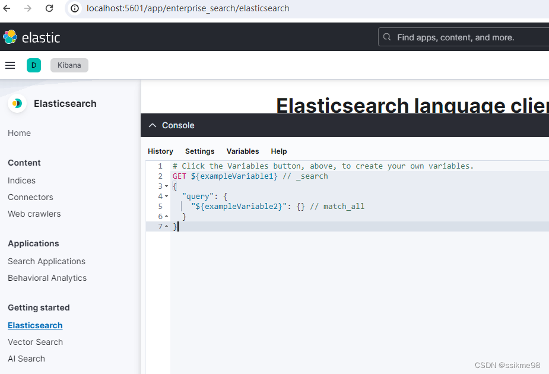Viewport: 549px width, 374px height.
Task: Click the Kibana breadcrumb
Action: (x=69, y=65)
